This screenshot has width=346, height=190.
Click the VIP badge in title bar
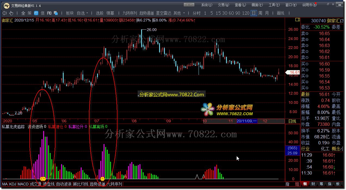tap(189, 5)
